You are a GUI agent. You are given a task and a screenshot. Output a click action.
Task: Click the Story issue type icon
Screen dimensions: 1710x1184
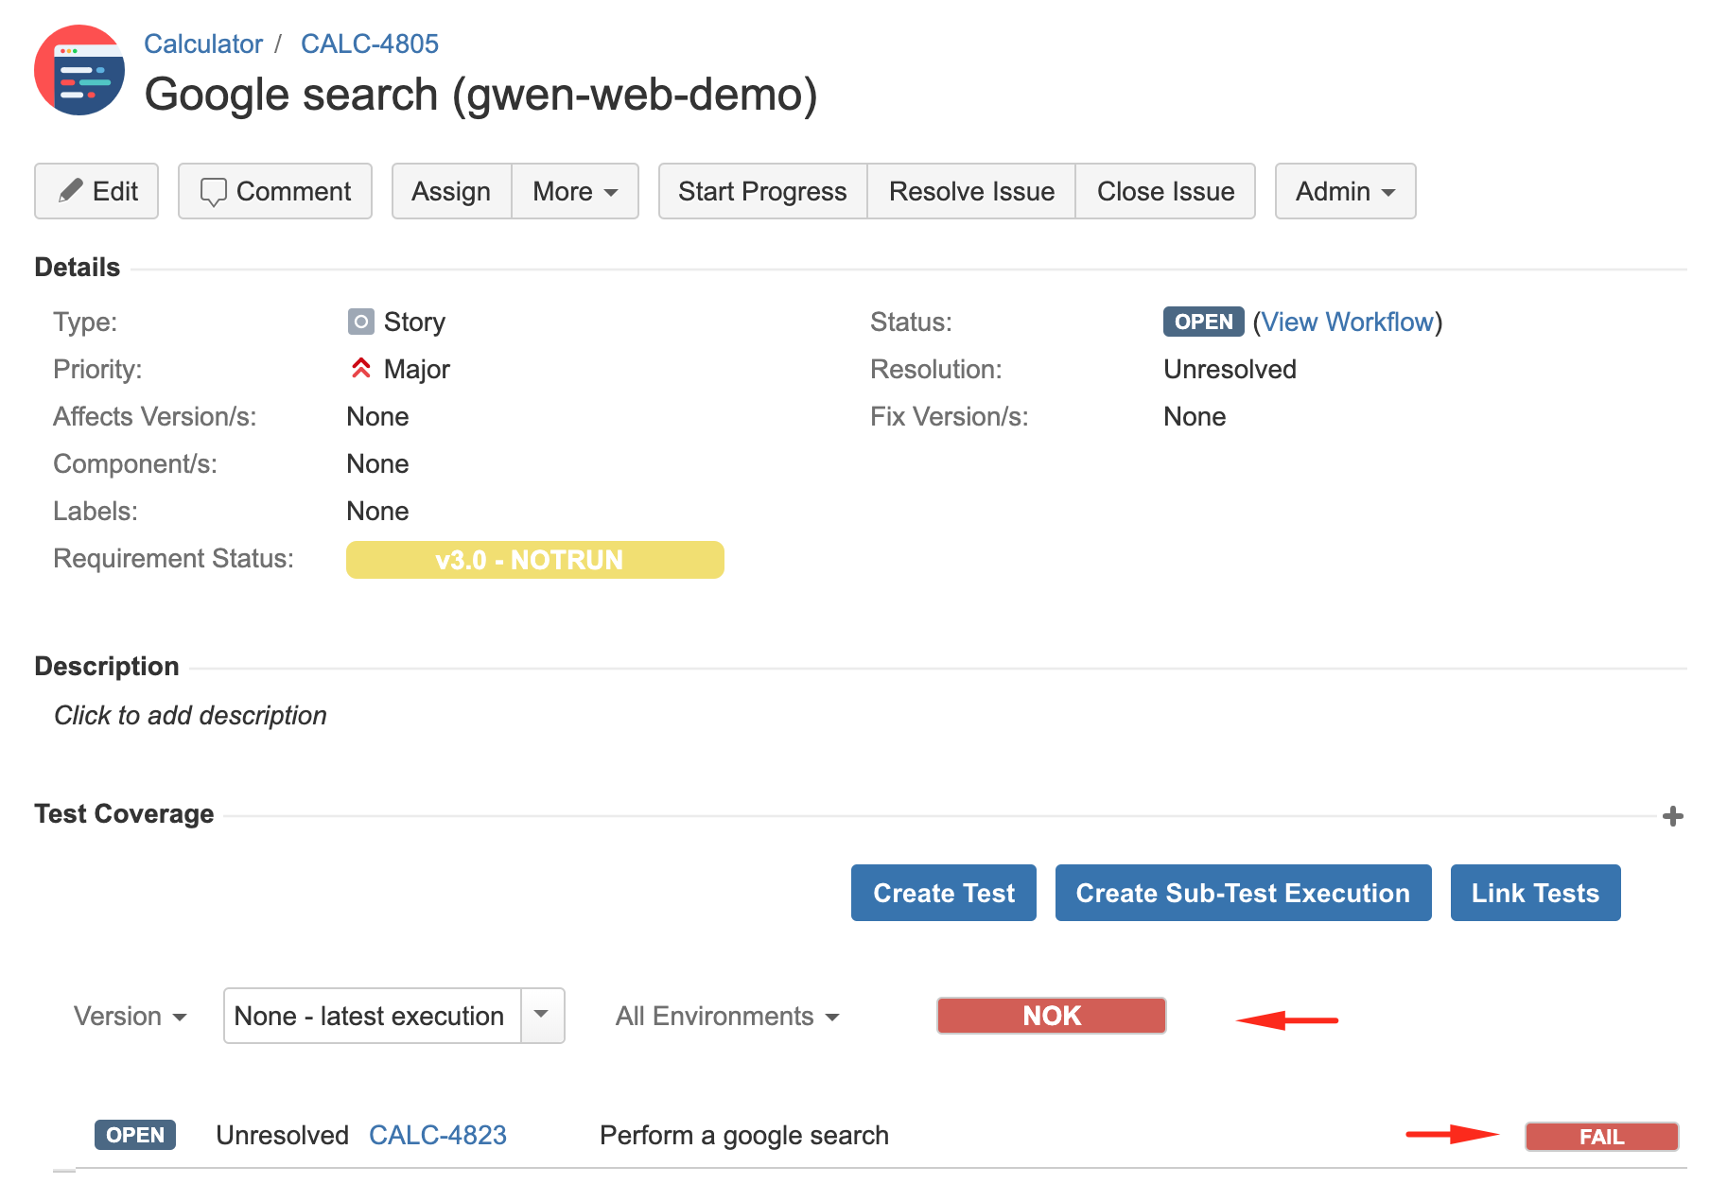click(360, 322)
